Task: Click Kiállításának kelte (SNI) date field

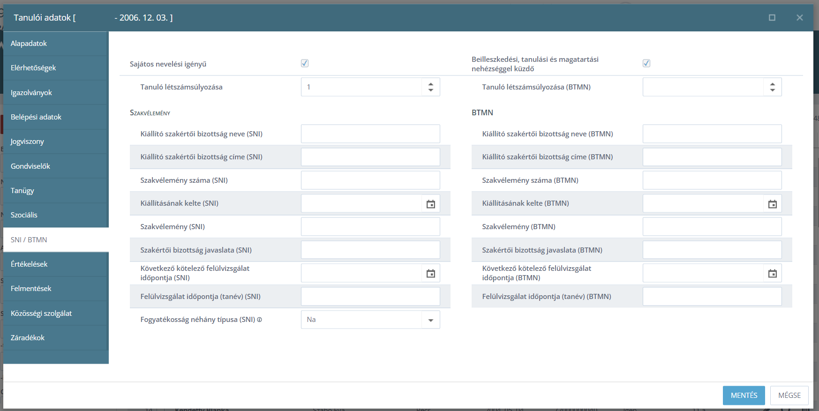Action: 361,203
